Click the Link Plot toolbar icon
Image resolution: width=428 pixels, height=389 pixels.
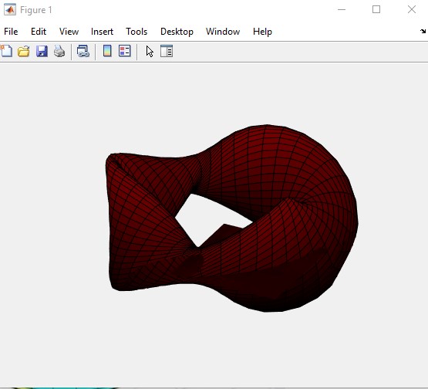(83, 51)
